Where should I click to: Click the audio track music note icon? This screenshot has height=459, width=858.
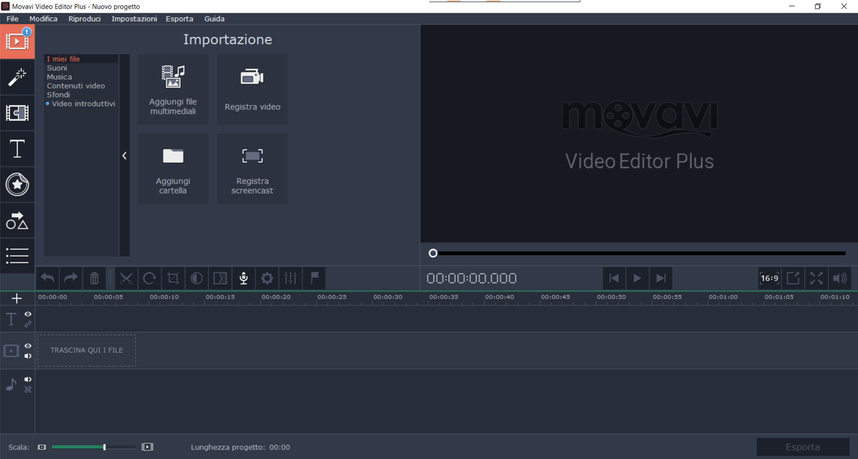click(11, 385)
